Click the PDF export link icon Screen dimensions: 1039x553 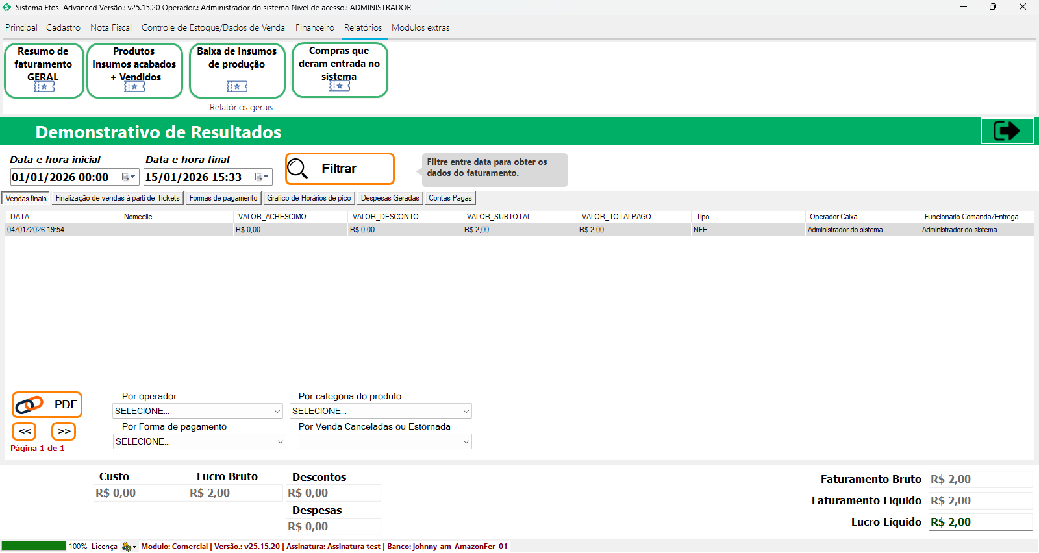29,405
